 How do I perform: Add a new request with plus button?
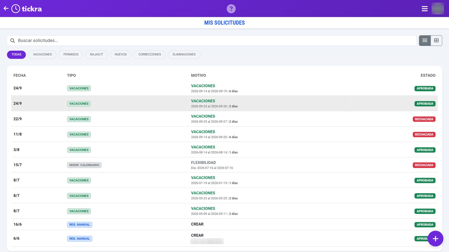point(435,239)
